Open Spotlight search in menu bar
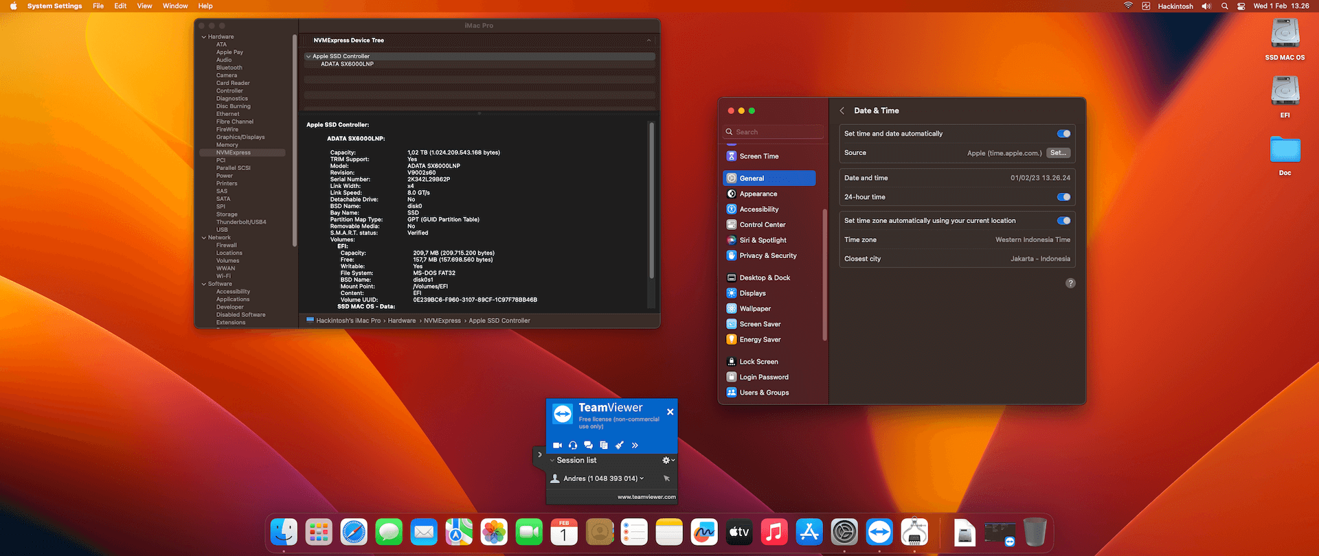 coord(1224,6)
